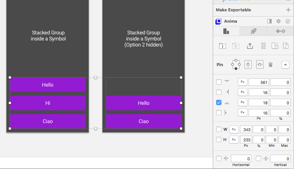The width and height of the screenshot is (294, 169).
Task: Click the pin center horizontally icon
Action: coord(248,65)
